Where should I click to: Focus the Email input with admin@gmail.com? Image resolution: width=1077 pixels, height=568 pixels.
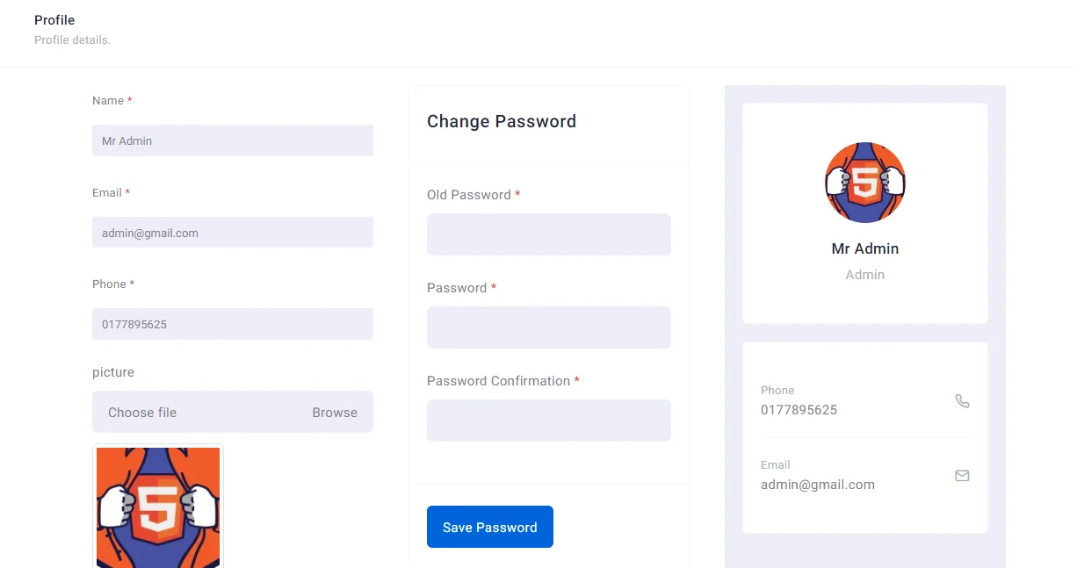click(x=233, y=233)
